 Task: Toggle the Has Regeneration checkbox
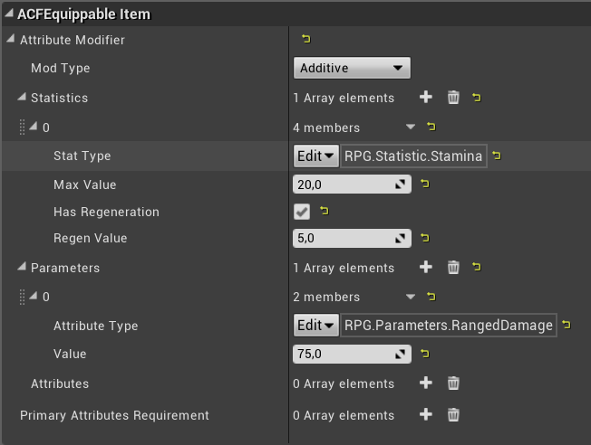[302, 212]
